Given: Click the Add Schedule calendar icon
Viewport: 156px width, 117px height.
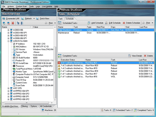Looking at the screenshot, I should (x=89, y=23).
